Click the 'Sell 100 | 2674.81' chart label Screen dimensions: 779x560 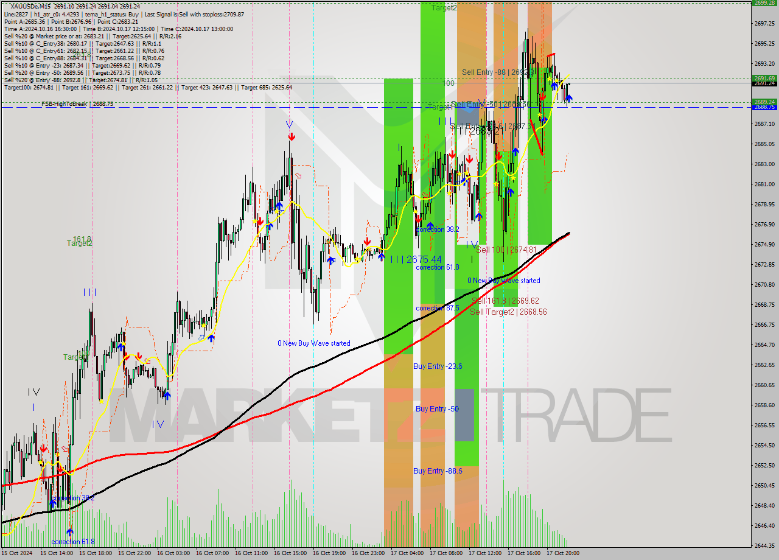(506, 250)
